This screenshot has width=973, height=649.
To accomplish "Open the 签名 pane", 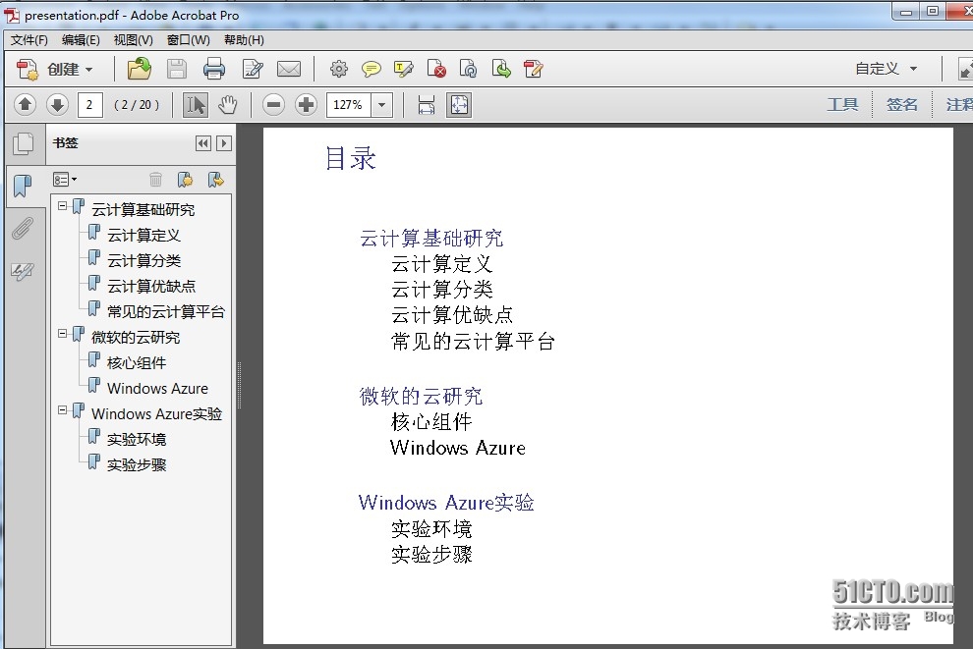I will [901, 104].
